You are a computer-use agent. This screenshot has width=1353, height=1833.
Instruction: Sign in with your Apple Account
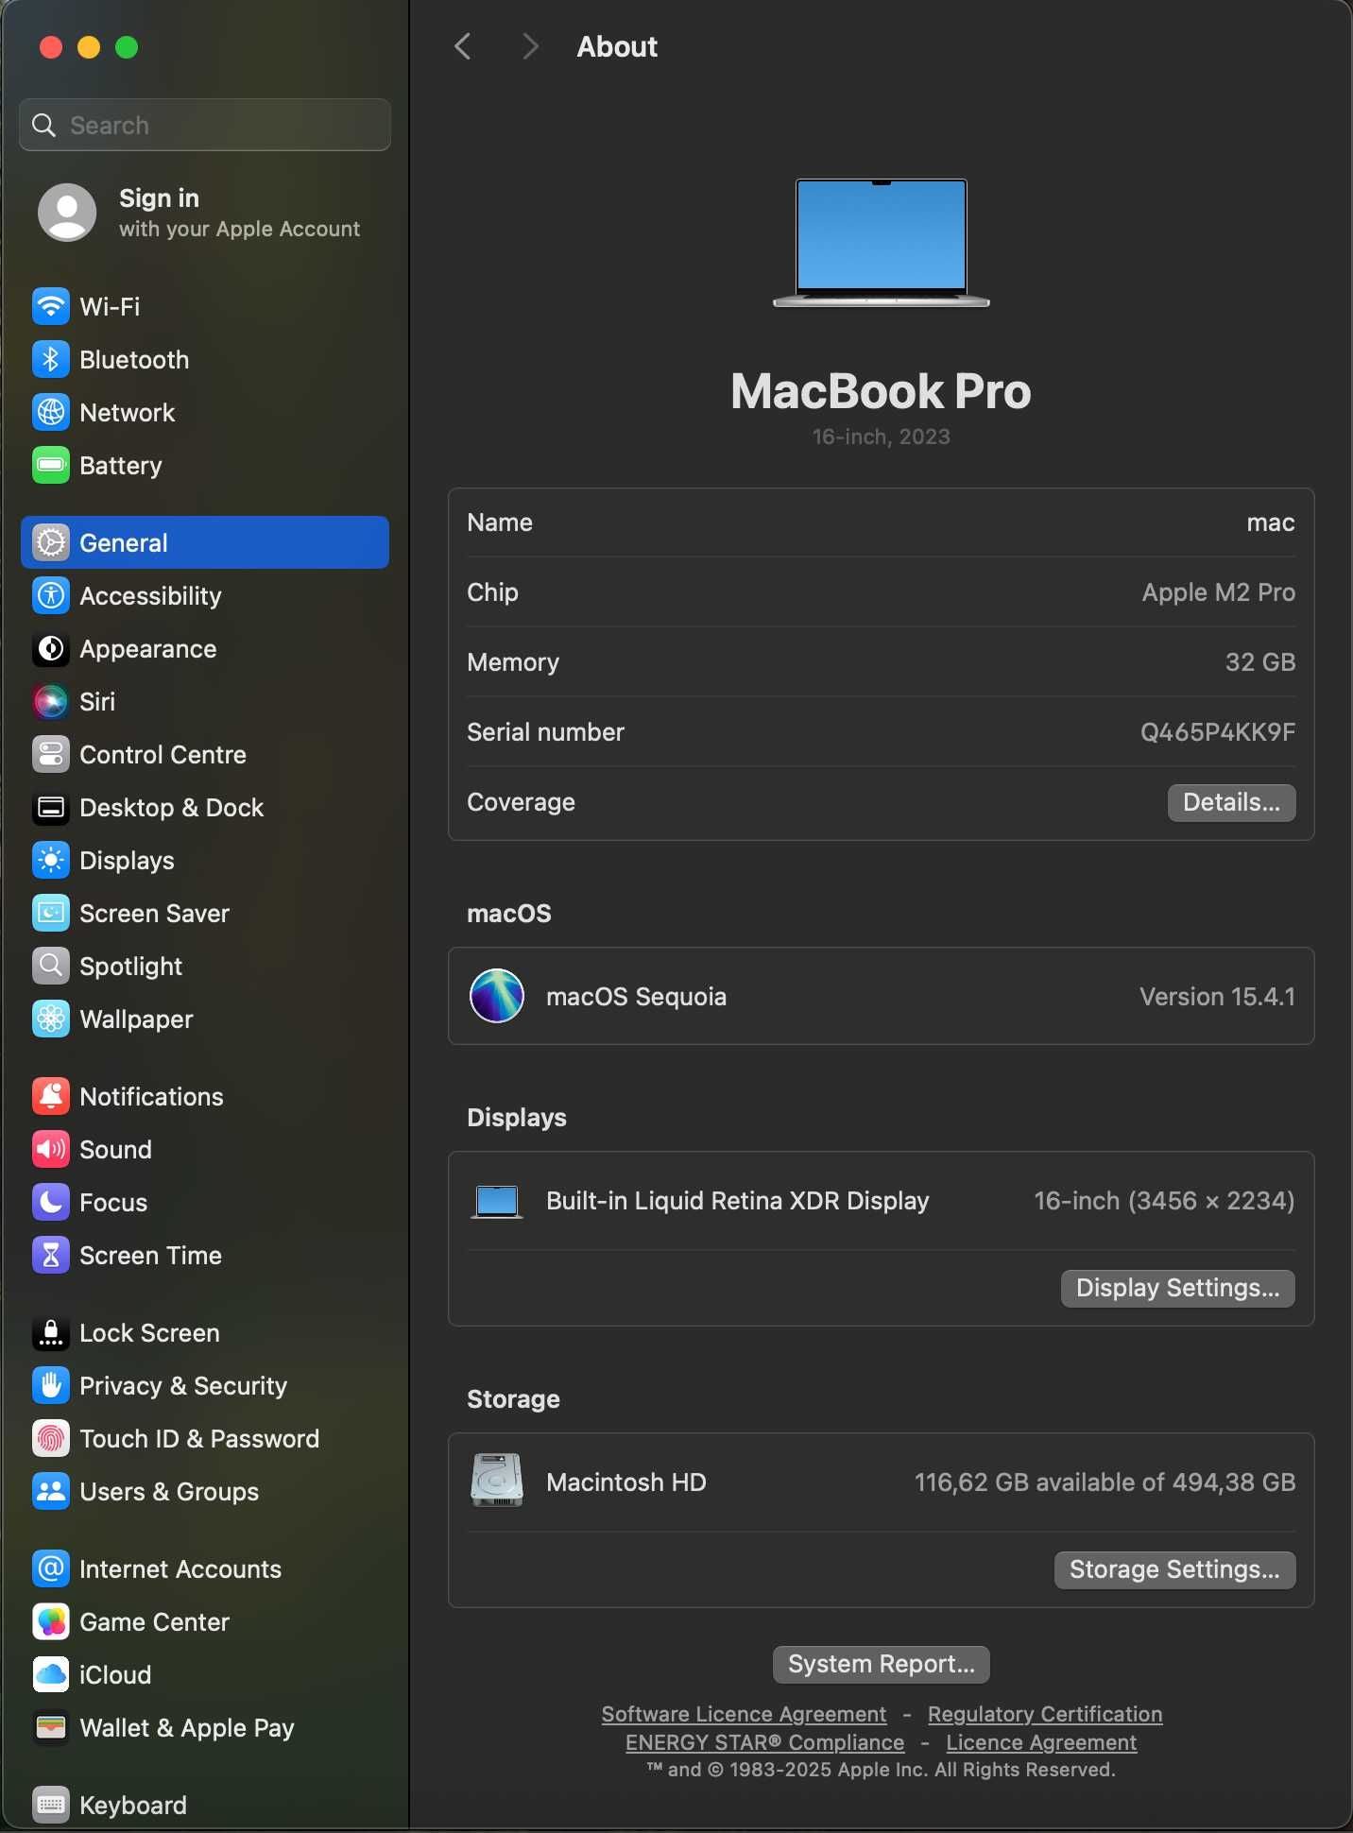click(203, 213)
